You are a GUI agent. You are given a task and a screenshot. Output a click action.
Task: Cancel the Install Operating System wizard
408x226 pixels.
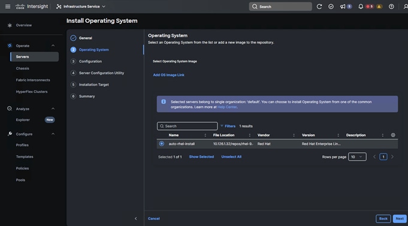[154, 219]
